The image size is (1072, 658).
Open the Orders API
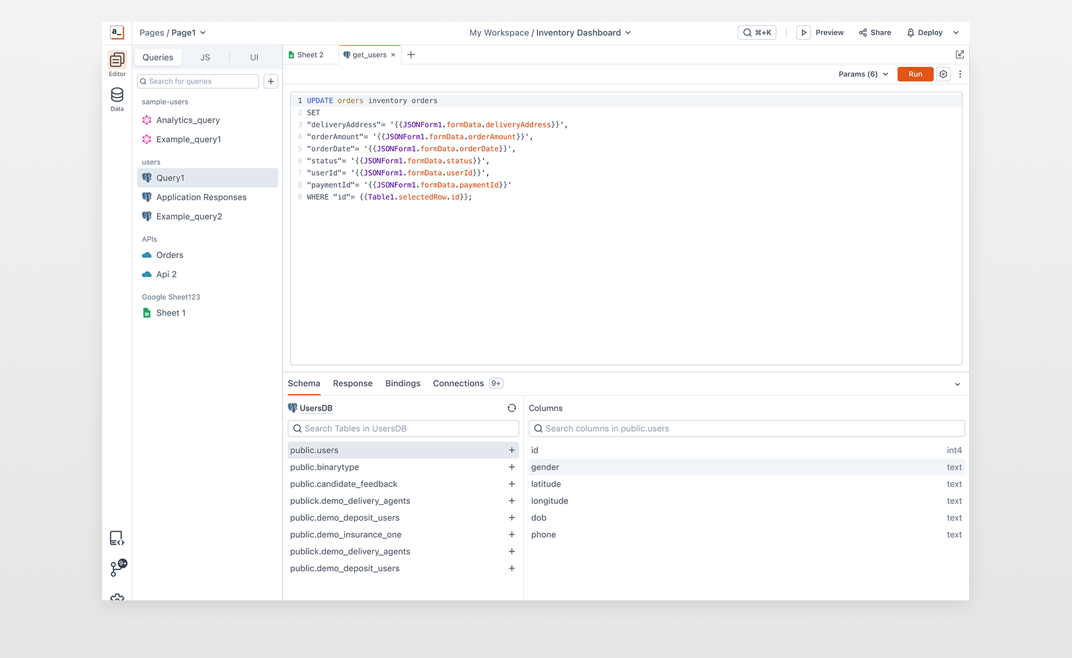click(x=207, y=255)
